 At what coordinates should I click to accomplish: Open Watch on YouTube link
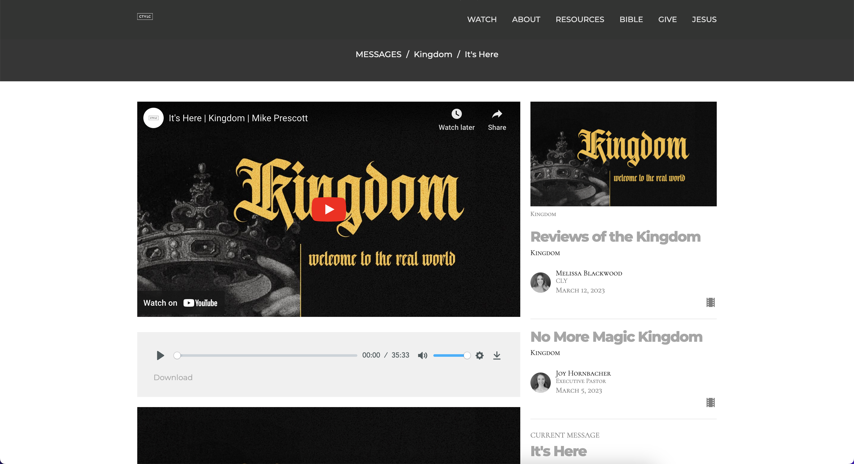(x=180, y=303)
